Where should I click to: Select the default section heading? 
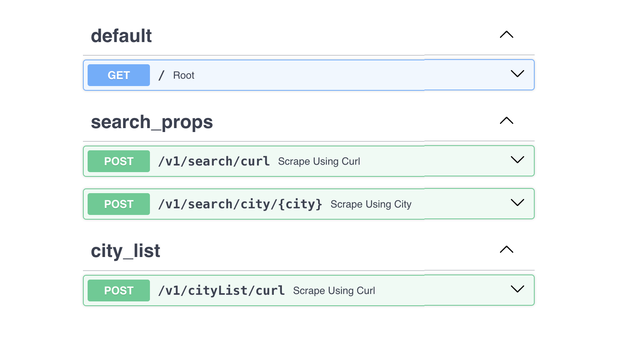[121, 35]
